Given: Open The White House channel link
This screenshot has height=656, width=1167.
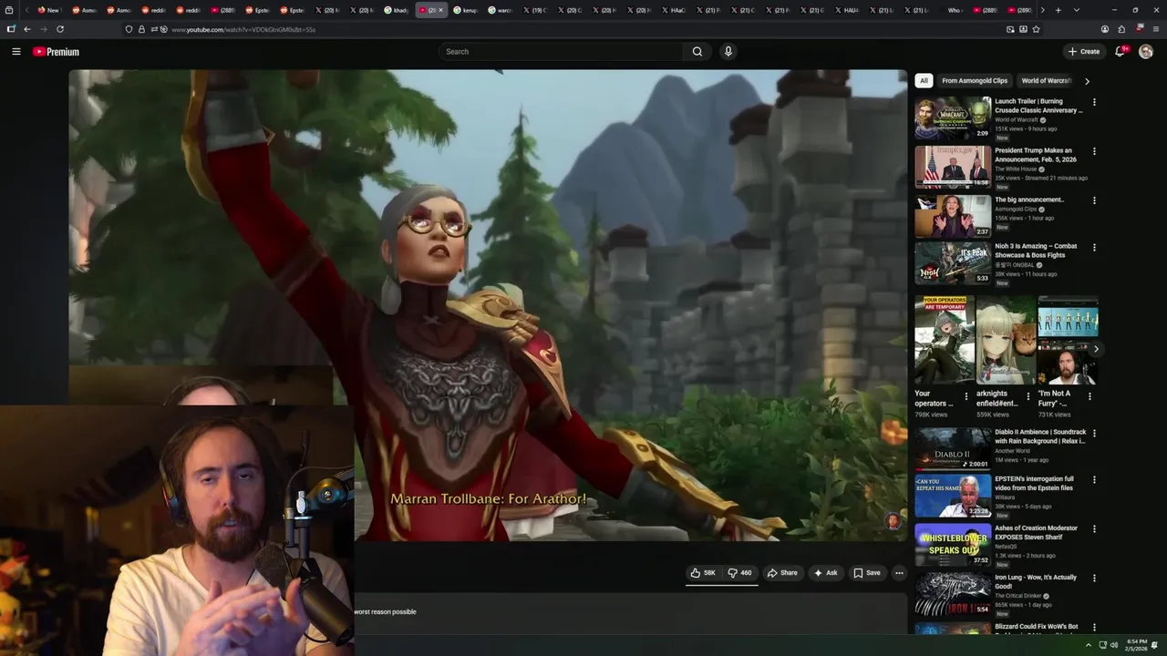Looking at the screenshot, I should [x=1016, y=169].
